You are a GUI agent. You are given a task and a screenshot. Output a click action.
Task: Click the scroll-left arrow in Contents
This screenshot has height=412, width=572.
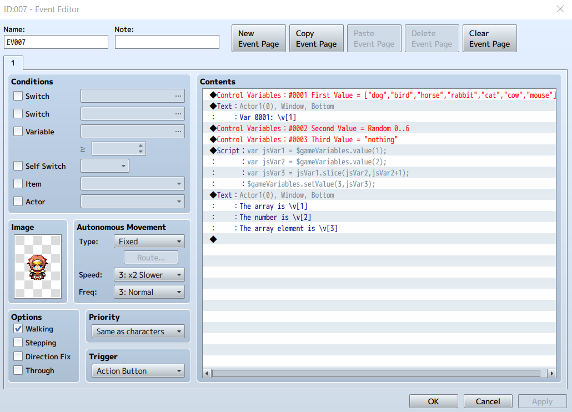point(207,373)
